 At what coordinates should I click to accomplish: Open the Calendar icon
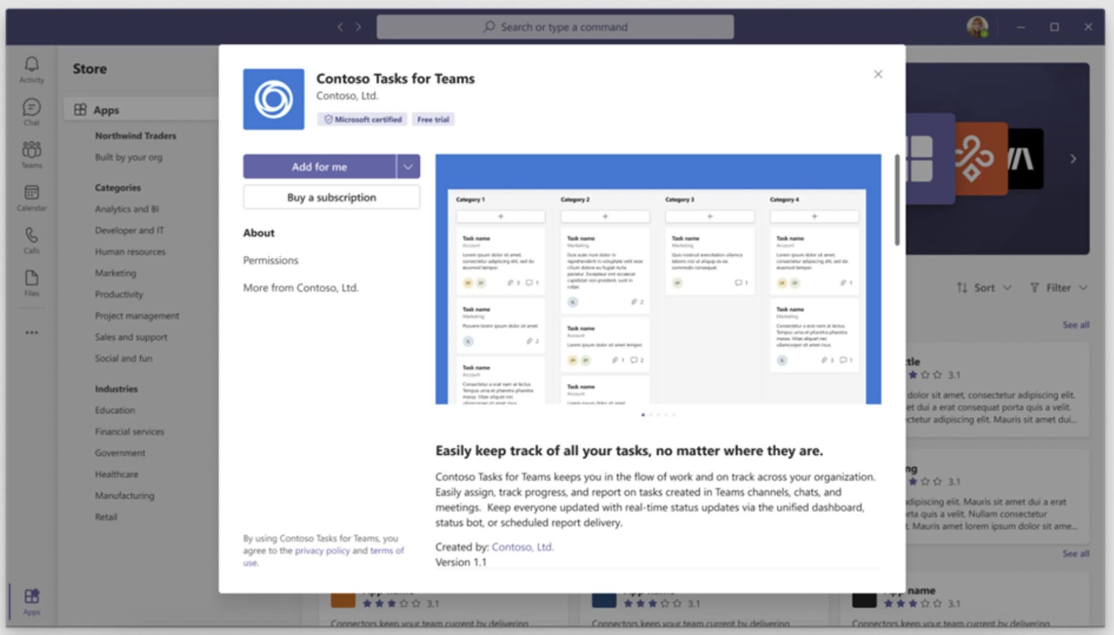pos(31,197)
